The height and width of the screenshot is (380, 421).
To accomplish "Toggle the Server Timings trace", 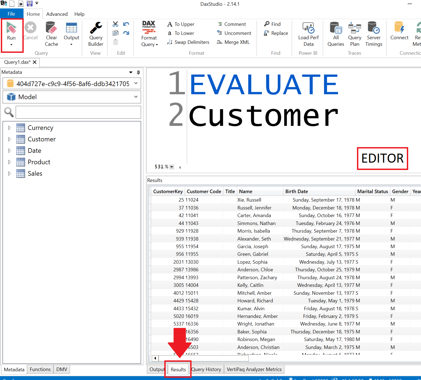I will [x=374, y=34].
